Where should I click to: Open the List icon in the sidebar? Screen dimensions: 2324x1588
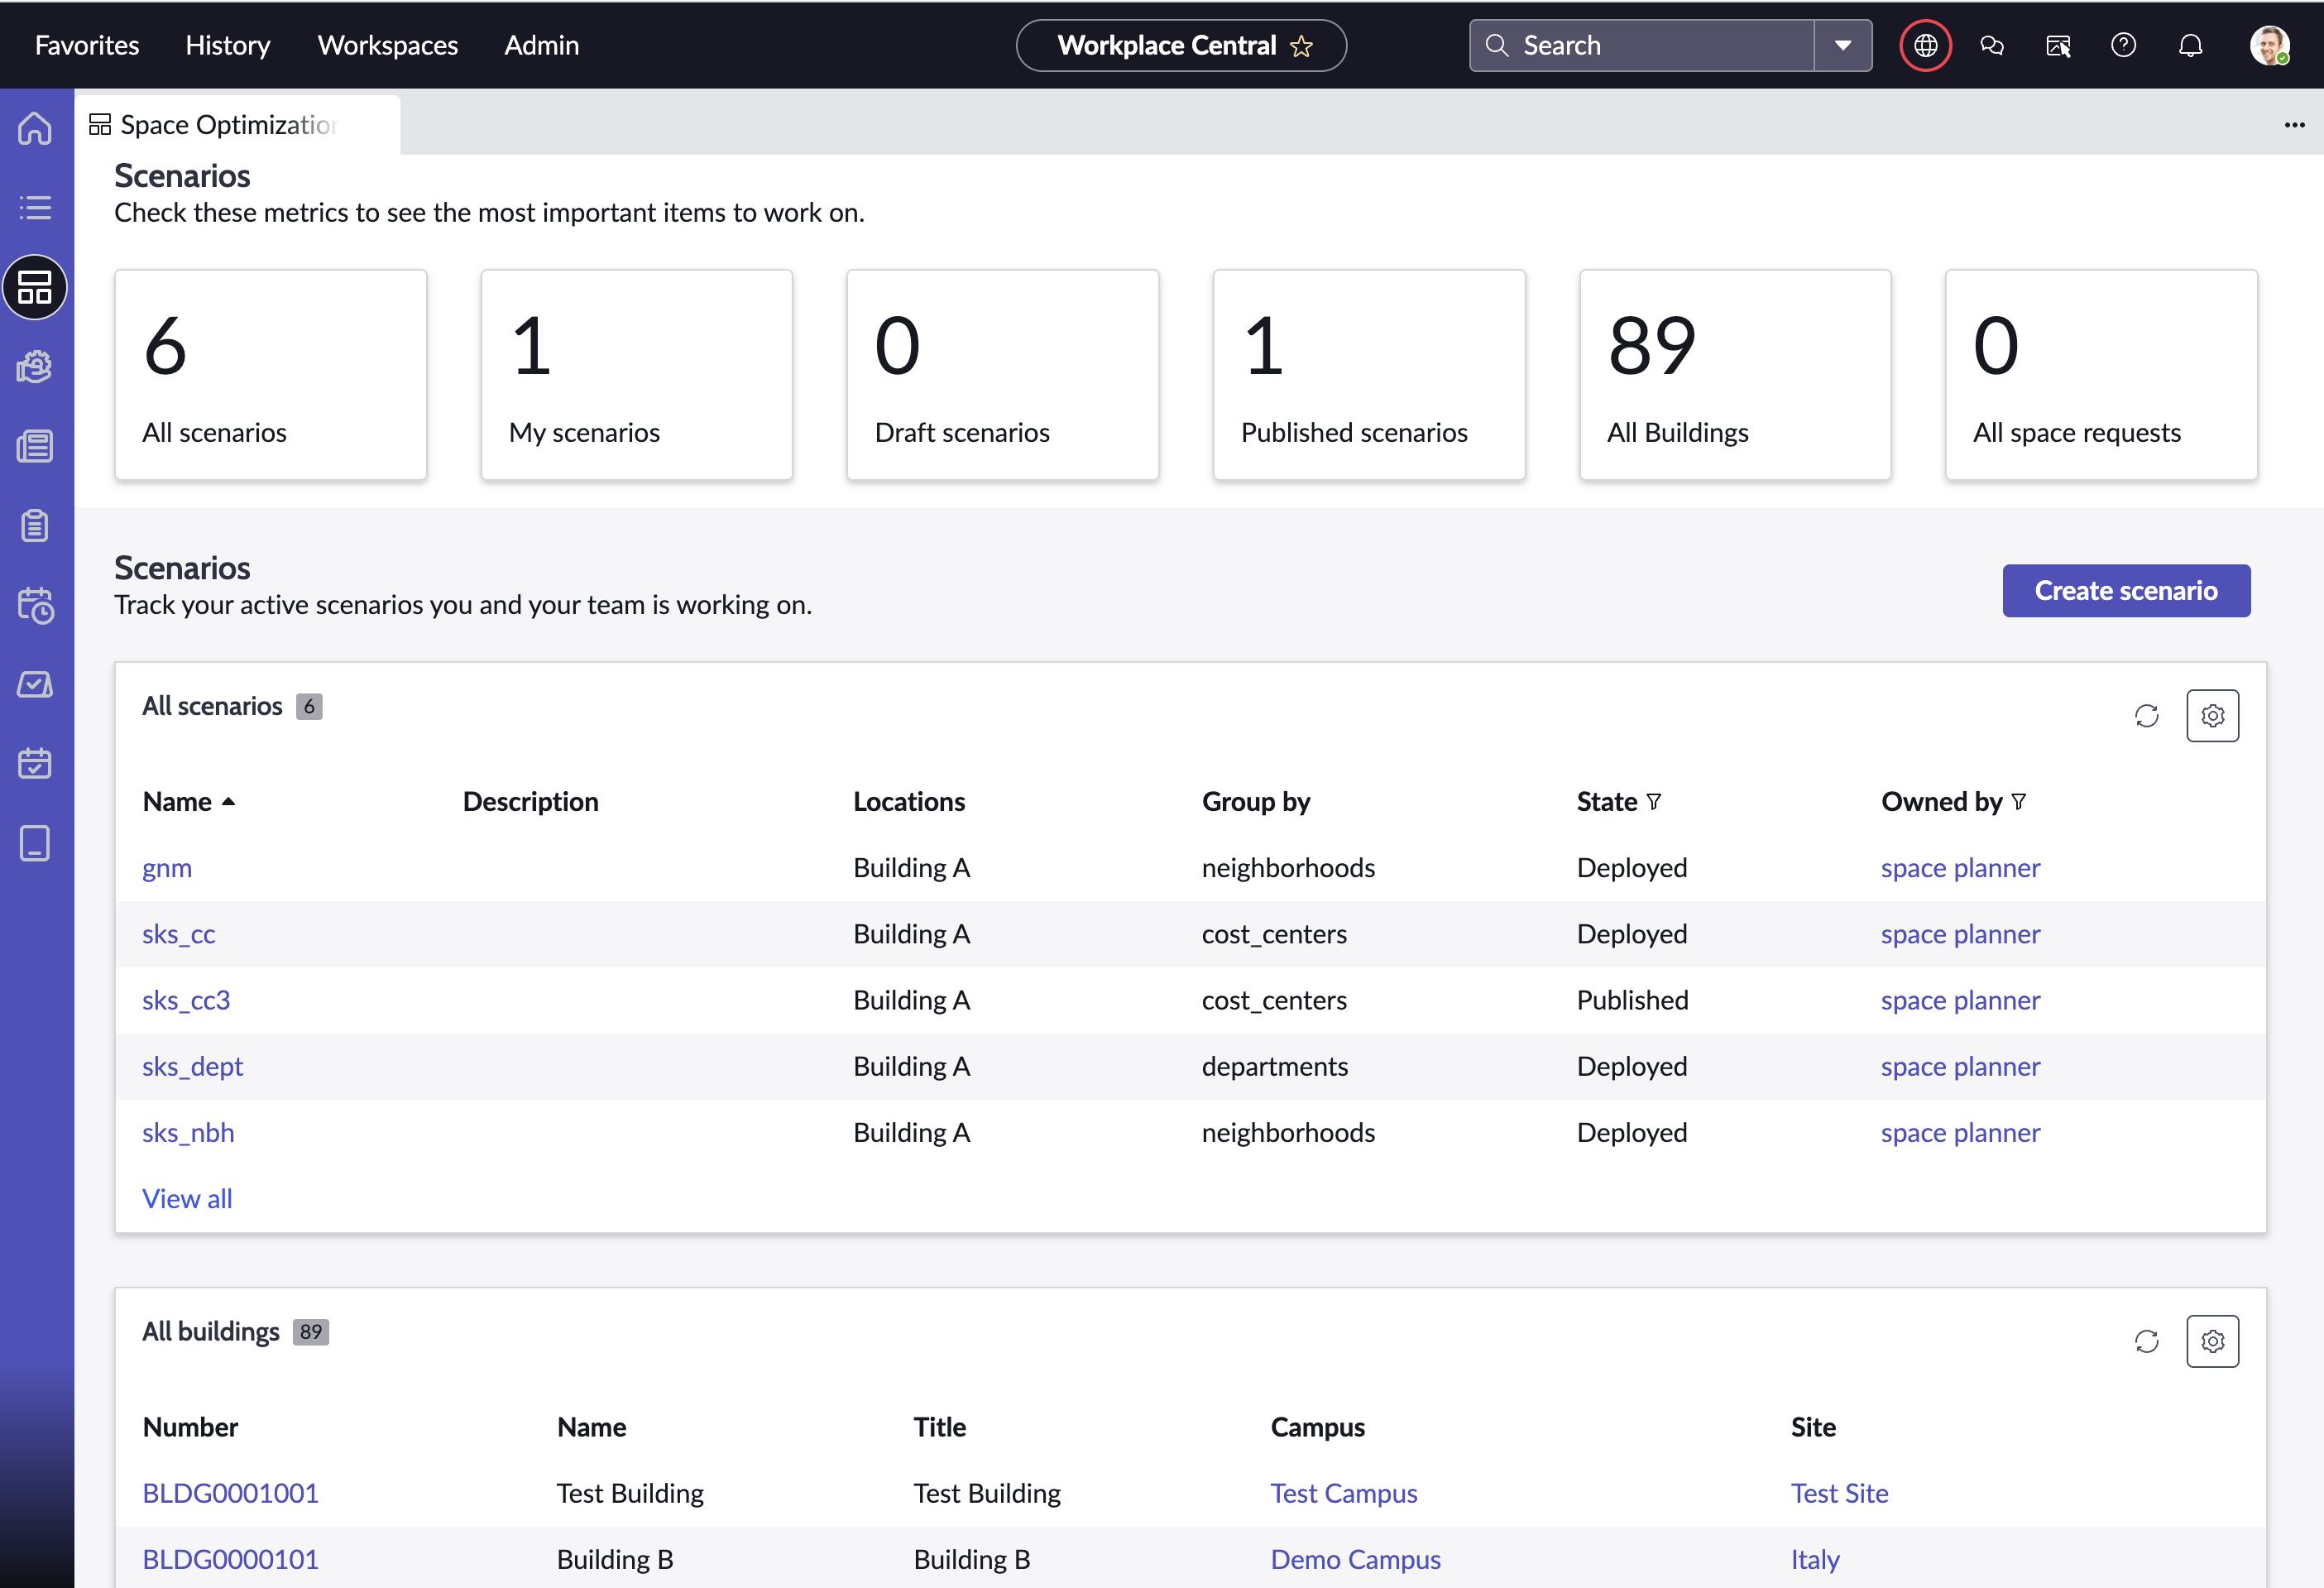[x=35, y=207]
